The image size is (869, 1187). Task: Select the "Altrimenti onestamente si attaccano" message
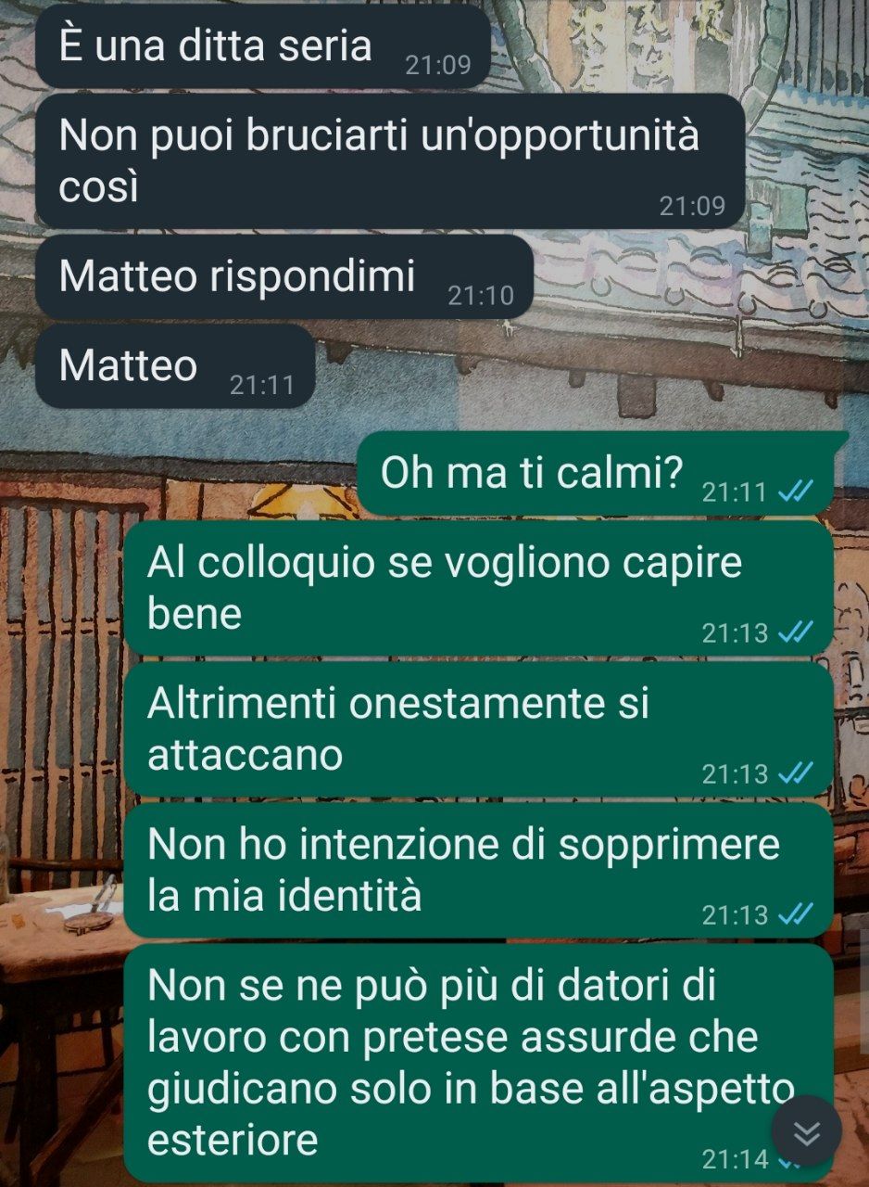tap(479, 730)
